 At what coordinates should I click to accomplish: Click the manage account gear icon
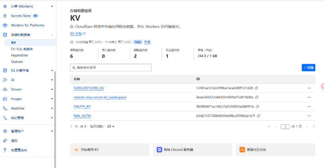tap(5, 131)
